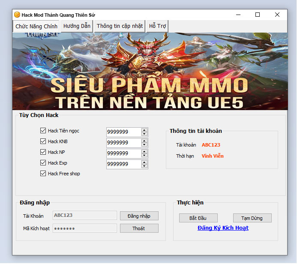The height and width of the screenshot is (264, 297).
Task: Decrease the Hack NP value with down arrow
Action: tap(144, 156)
